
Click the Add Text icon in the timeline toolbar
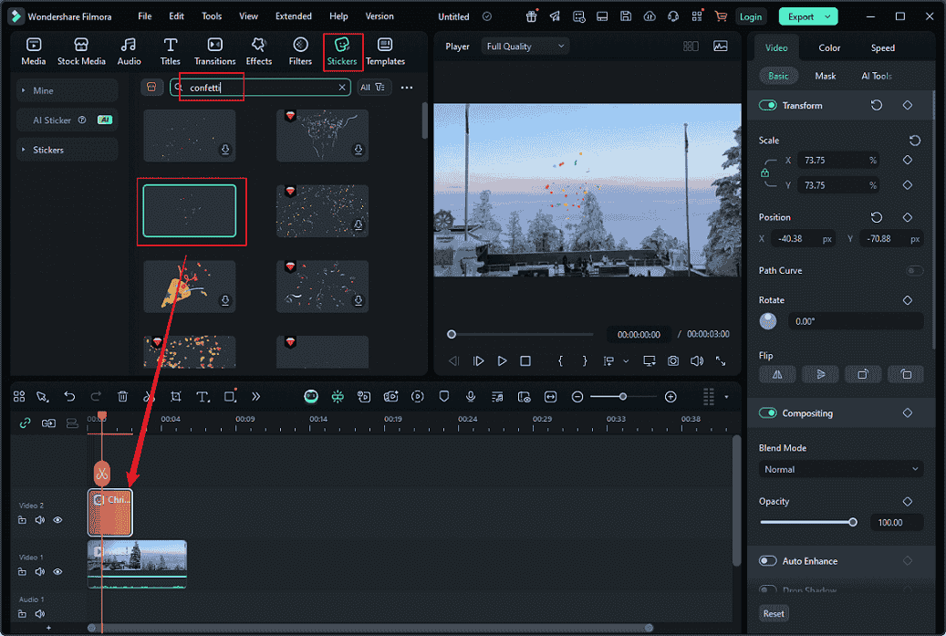tap(203, 396)
